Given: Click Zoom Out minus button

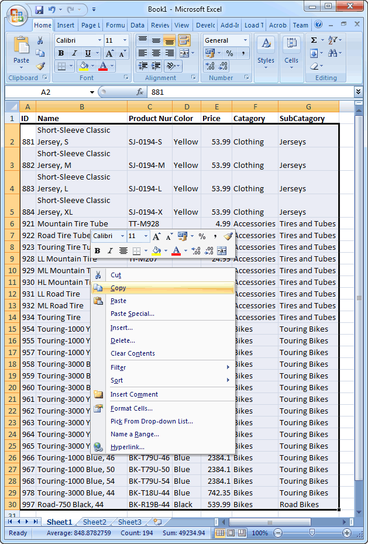Looking at the screenshot, I should pyautogui.click(x=277, y=533).
